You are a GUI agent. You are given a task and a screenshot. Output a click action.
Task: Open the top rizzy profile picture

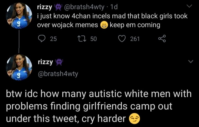[19, 15]
